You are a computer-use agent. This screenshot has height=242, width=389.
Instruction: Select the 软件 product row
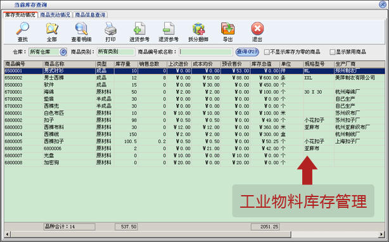coord(194,85)
